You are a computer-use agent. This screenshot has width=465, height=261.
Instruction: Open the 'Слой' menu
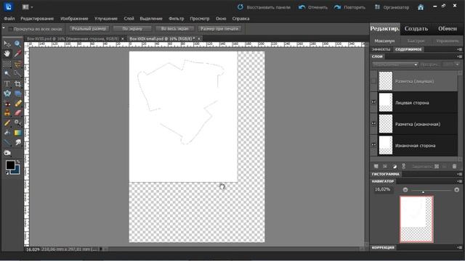coord(129,19)
